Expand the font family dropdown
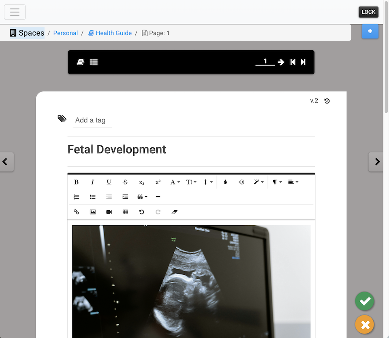 click(175, 182)
